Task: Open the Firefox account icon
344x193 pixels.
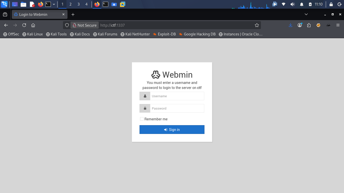Action: 300,25
